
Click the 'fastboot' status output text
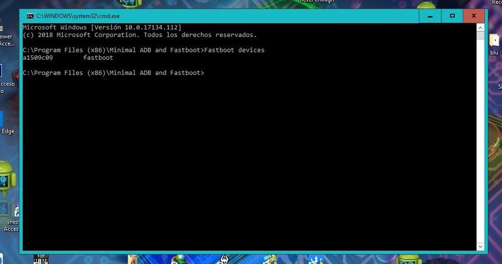(x=98, y=57)
